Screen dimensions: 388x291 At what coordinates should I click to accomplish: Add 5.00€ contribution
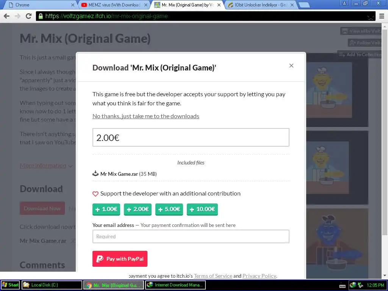tap(169, 209)
